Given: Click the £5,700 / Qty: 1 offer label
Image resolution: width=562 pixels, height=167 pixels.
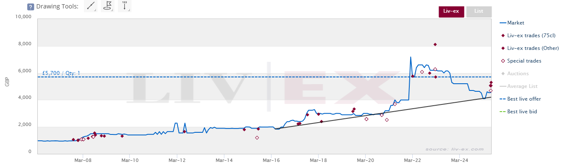Looking at the screenshot, I should tap(61, 73).
